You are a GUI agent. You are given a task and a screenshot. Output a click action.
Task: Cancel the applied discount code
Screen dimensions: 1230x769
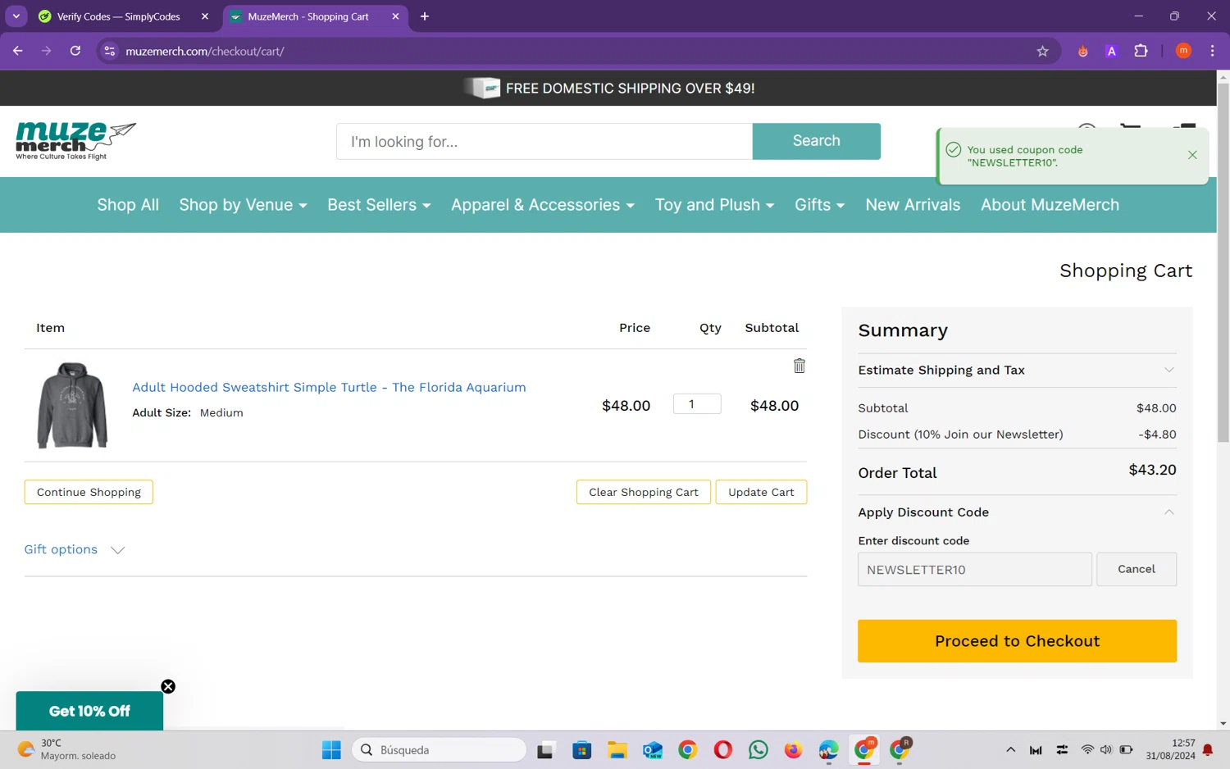click(x=1136, y=569)
